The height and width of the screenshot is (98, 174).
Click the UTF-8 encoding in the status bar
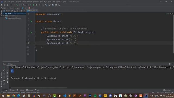pos(162,92)
